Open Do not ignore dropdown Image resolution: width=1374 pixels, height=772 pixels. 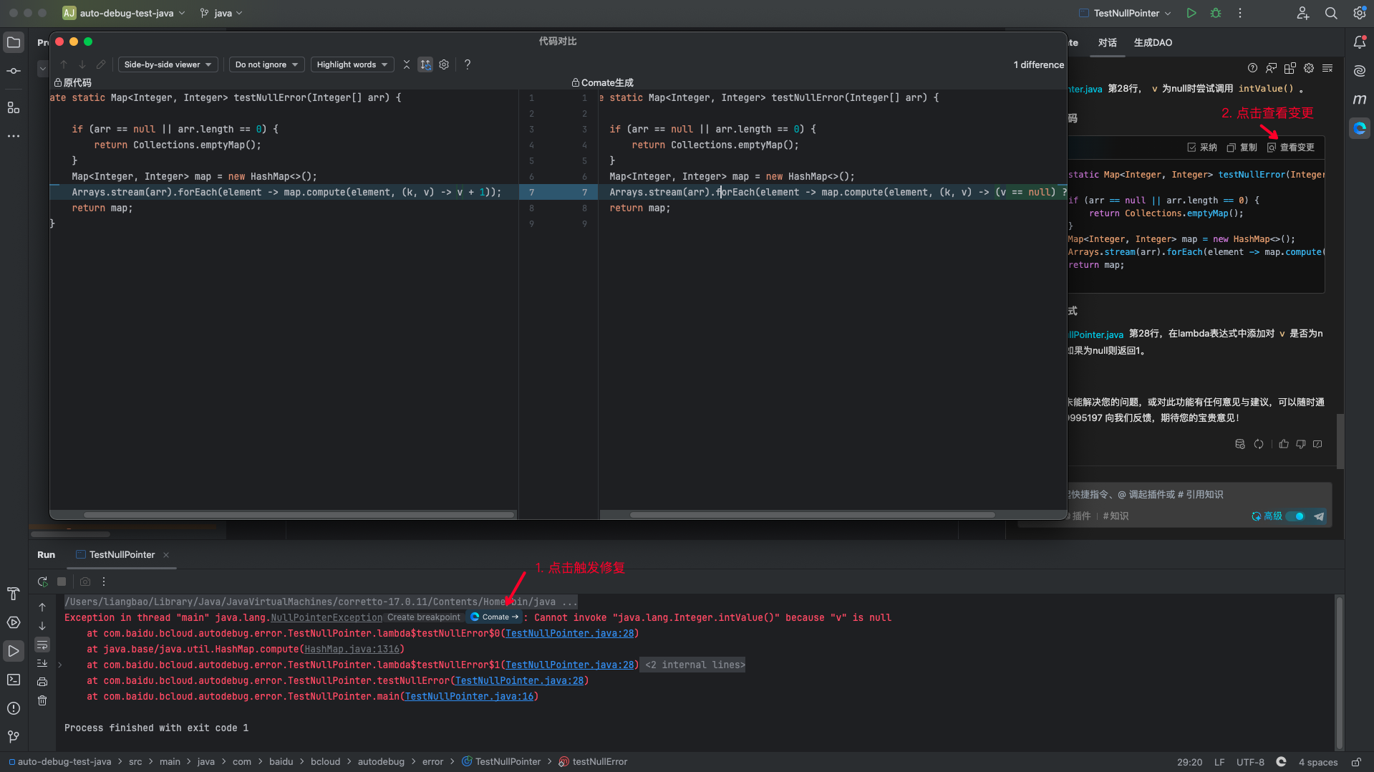pyautogui.click(x=266, y=64)
